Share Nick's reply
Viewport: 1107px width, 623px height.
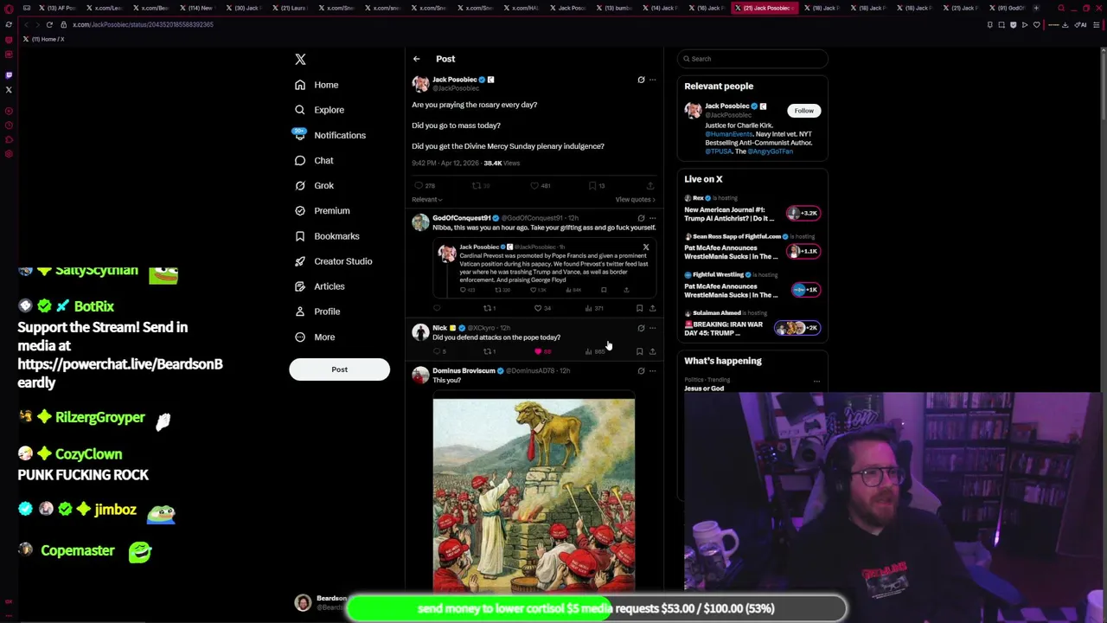coord(652,351)
